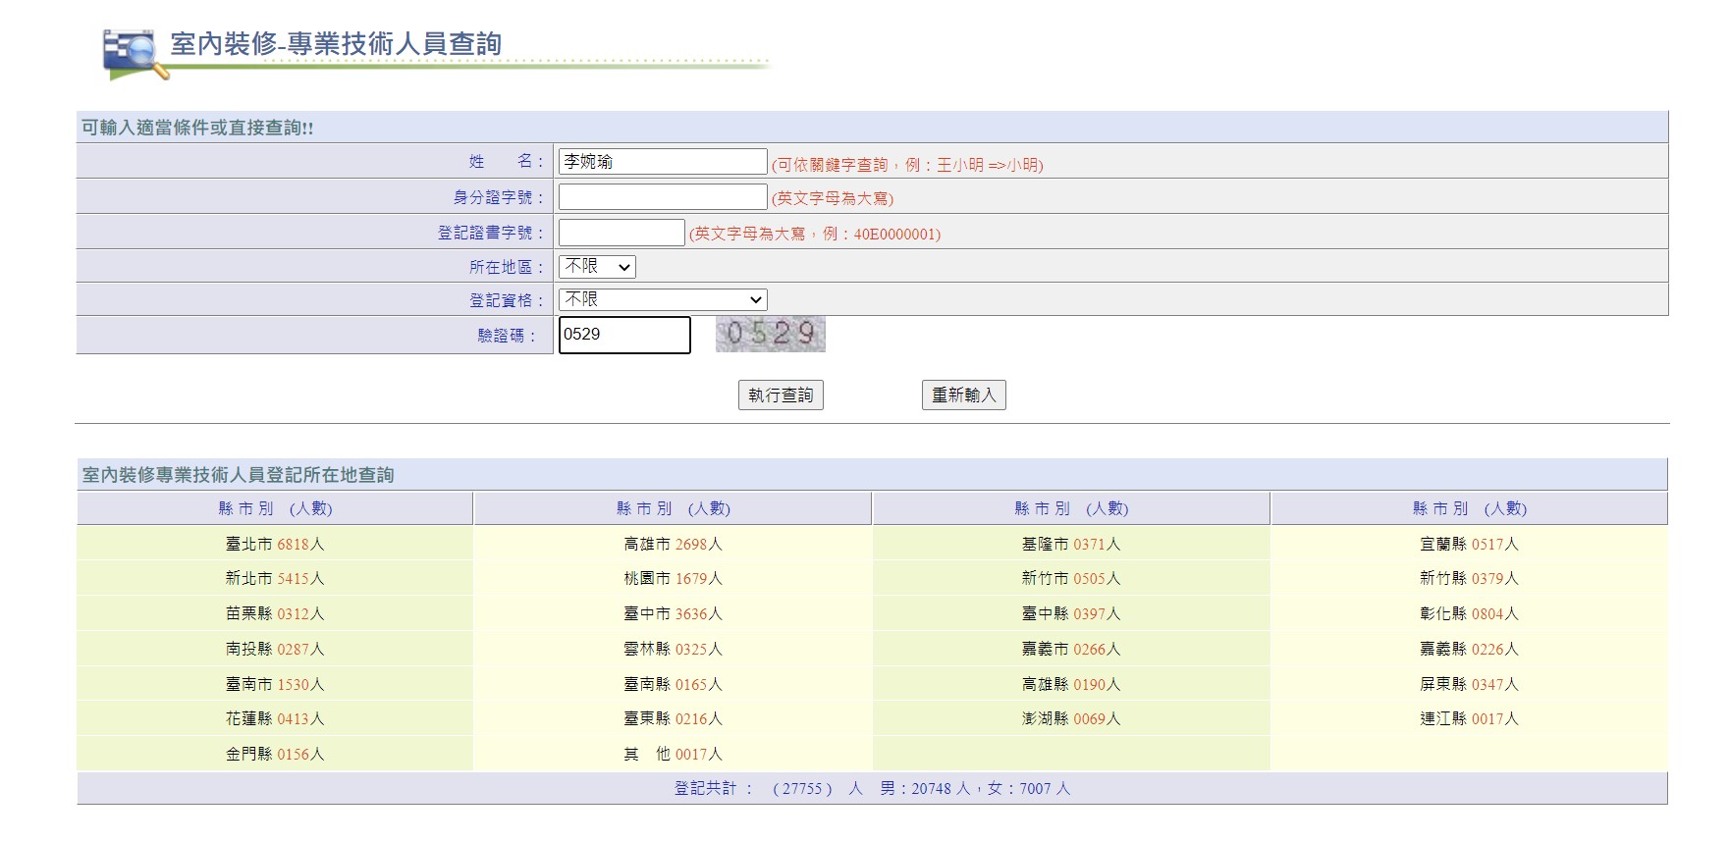Image resolution: width=1729 pixels, height=842 pixels.
Task: Click the magnifier search logo icon
Action: pos(130,53)
